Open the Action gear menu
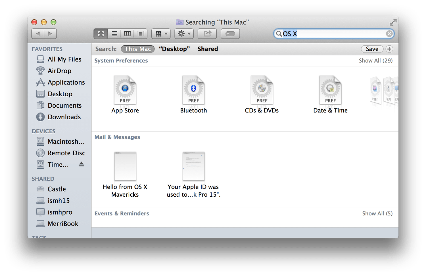426x276 pixels. 184,34
